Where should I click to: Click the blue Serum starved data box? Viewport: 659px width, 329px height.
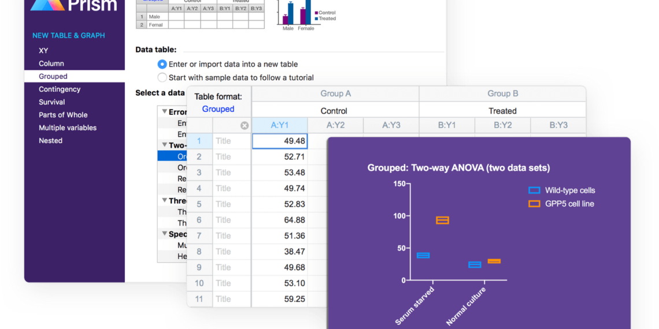point(423,255)
